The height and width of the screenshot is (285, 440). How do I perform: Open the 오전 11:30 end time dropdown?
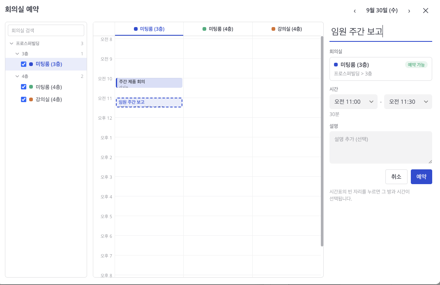(x=408, y=102)
